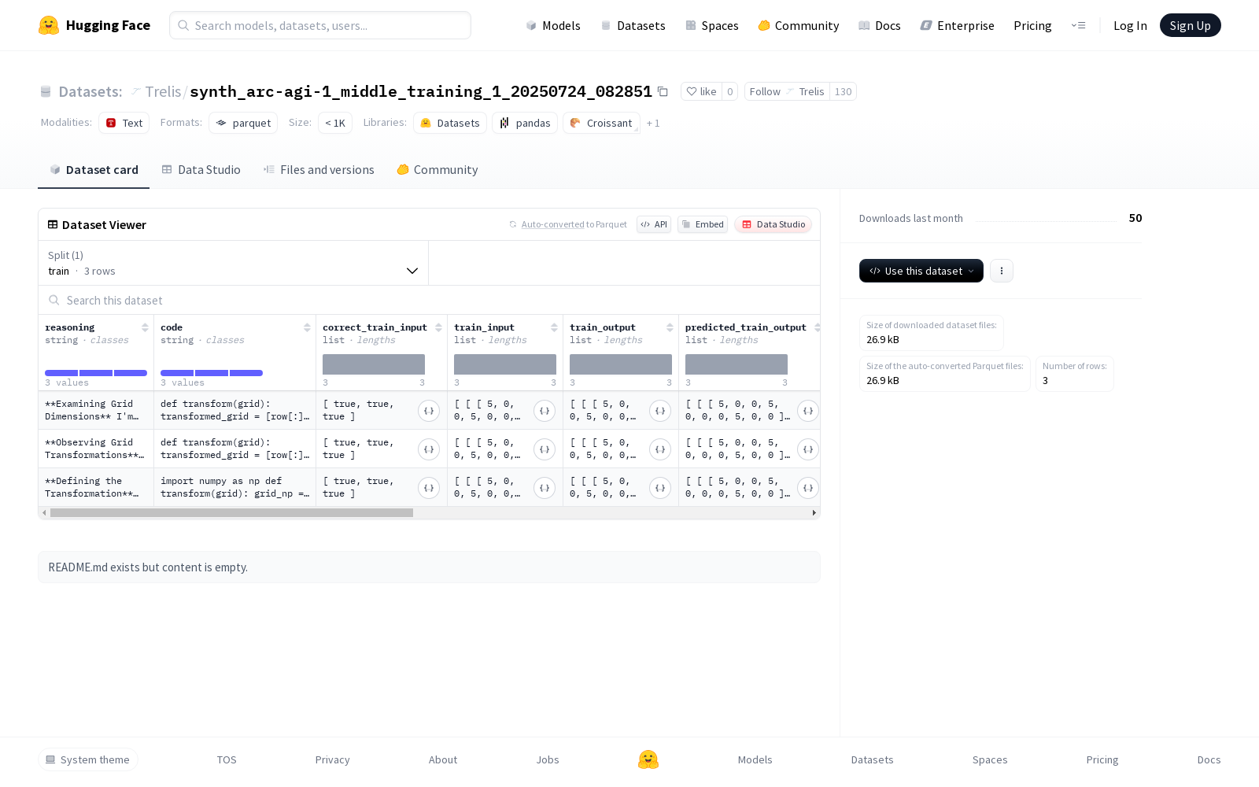The height and width of the screenshot is (787, 1259).
Task: Select the code column distribution bar
Action: pos(212,373)
